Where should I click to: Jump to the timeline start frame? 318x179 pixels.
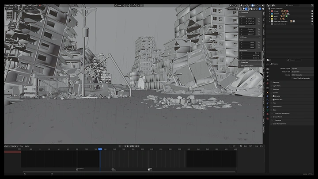(125, 146)
